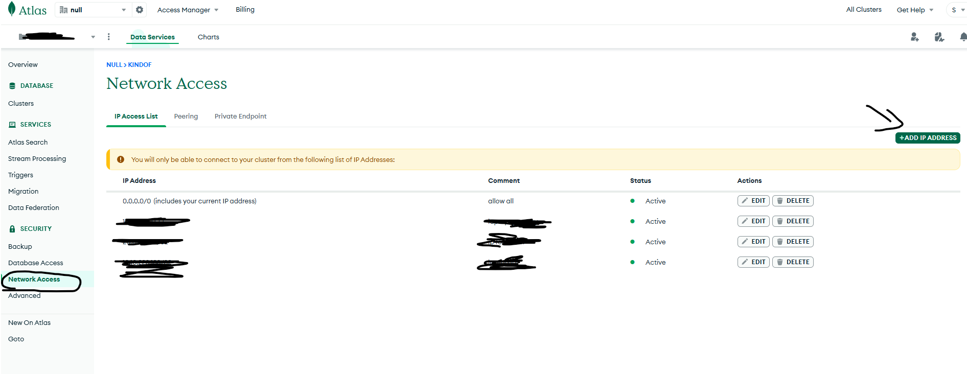The image size is (967, 374).
Task: Open Atlas Search in the sidebar
Action: click(x=28, y=143)
